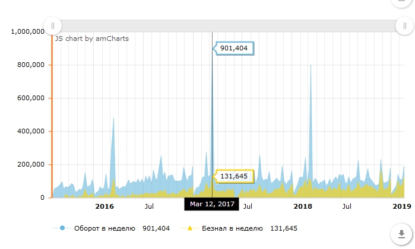The width and height of the screenshot is (415, 249).
Task: Open the 'JS chart by amCharts' link
Action: (x=91, y=39)
